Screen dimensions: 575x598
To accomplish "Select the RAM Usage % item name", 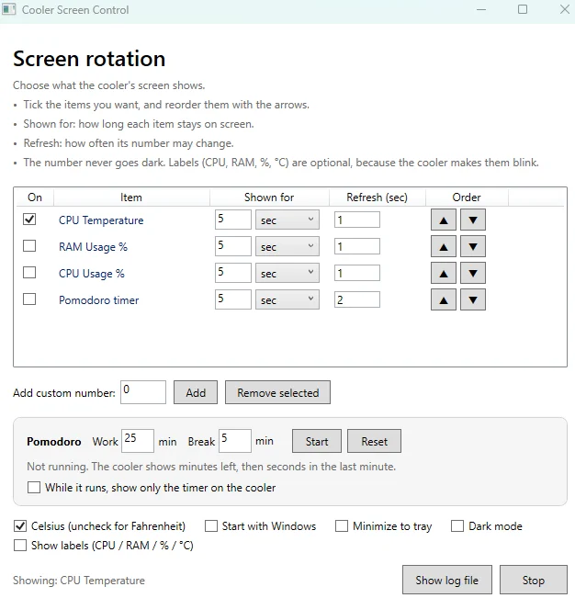I will pos(93,247).
